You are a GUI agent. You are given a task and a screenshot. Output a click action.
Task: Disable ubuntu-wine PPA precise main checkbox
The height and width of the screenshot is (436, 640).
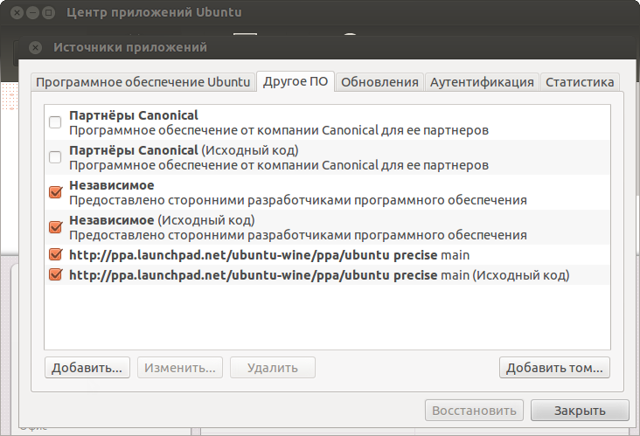pos(55,255)
